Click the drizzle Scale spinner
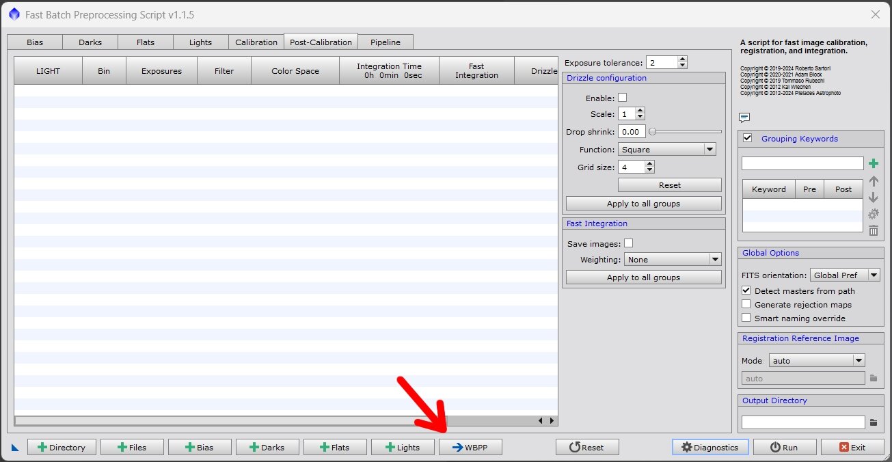The width and height of the screenshot is (892, 462). 631,114
